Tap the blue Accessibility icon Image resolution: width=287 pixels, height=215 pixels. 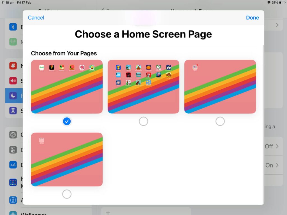coord(13,200)
